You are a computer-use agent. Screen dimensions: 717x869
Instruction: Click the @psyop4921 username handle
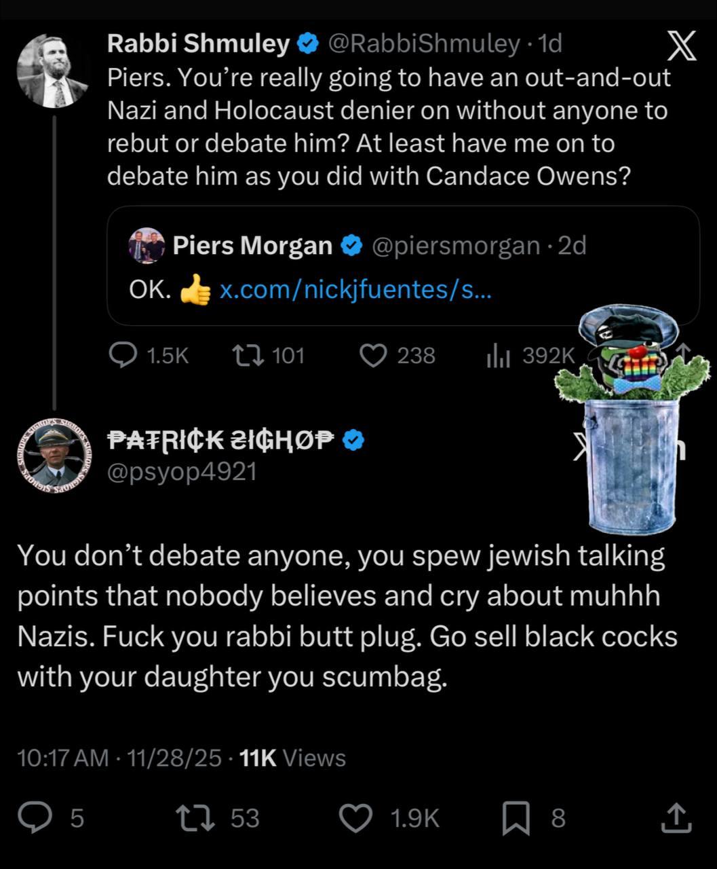click(182, 470)
